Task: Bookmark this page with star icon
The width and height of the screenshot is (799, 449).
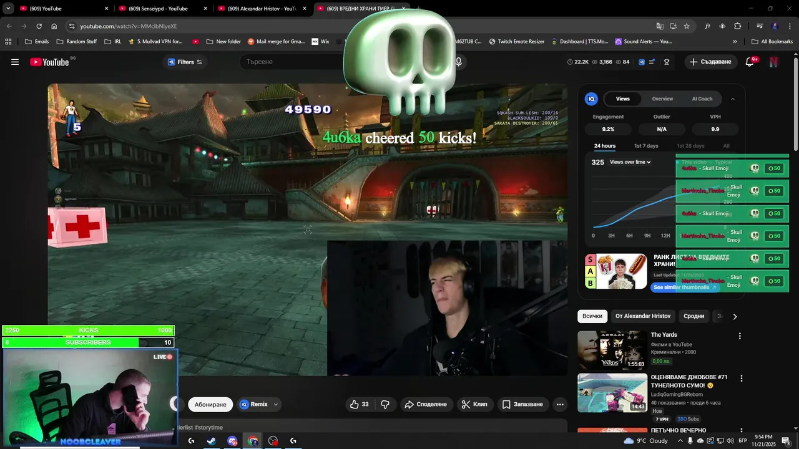Action: [687, 26]
